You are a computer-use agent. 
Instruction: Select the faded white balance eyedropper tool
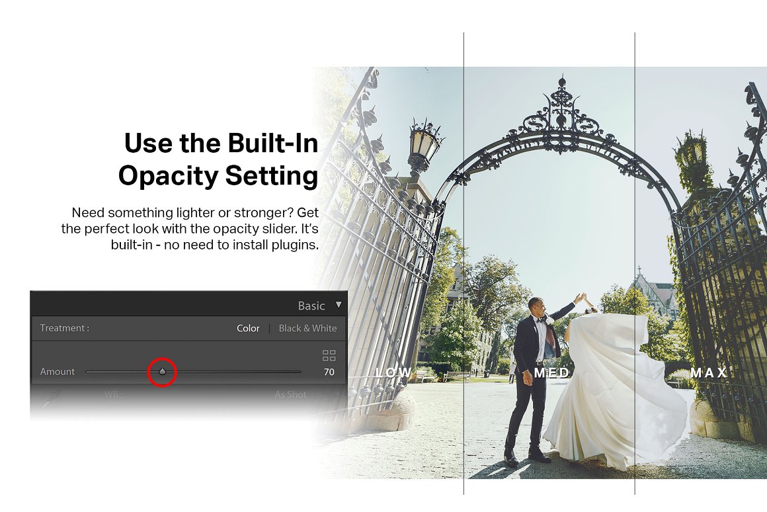(x=52, y=398)
